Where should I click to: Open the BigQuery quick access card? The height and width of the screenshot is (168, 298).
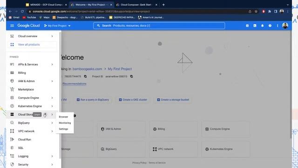coord(121,149)
